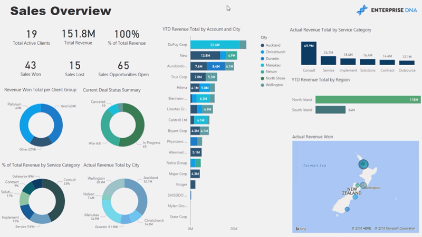This screenshot has width=422, height=237.
Task: Click the Nelson city legend entry
Action: [x=268, y=71]
